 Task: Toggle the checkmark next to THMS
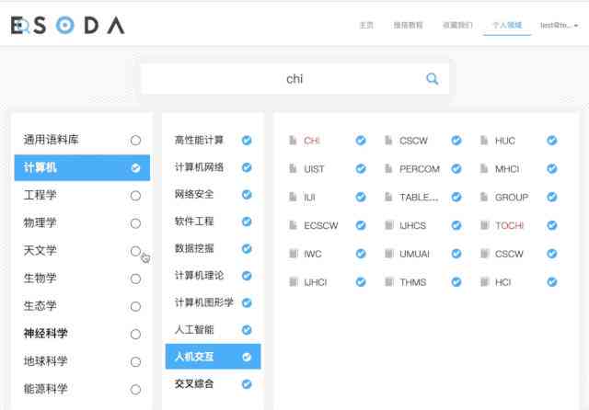[456, 281]
